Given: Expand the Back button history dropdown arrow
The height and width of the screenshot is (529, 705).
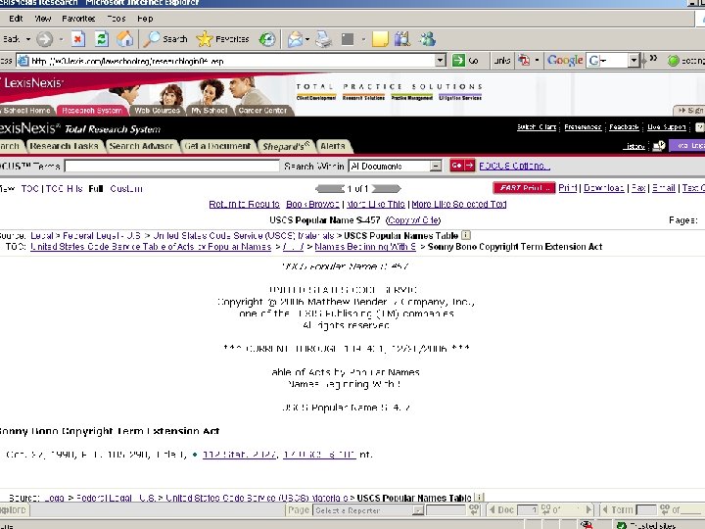Looking at the screenshot, I should pos(28,39).
